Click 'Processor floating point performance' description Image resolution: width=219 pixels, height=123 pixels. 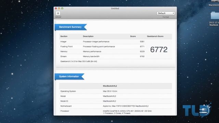[99, 46]
